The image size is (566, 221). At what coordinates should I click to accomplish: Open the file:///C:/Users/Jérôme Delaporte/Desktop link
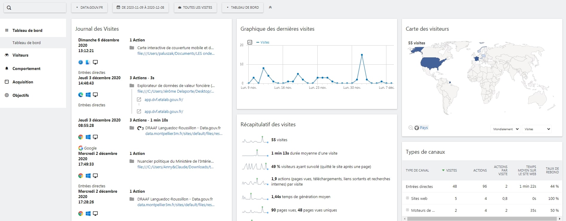point(176,91)
